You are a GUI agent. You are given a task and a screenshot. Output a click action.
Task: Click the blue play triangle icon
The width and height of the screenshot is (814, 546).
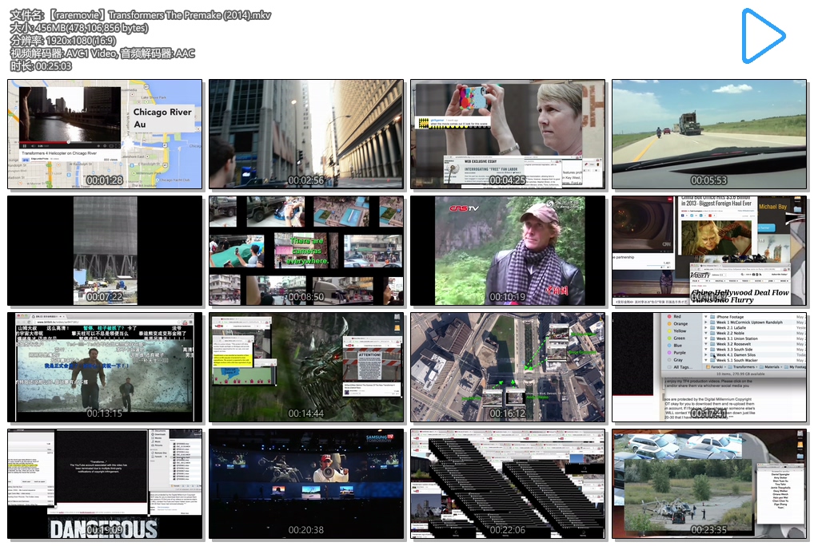pos(761,36)
